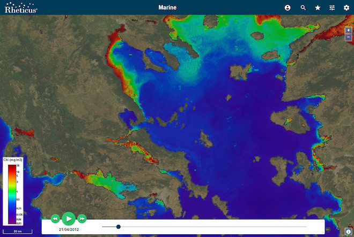Click the timeline slider handle
This screenshot has height=237, width=354.
(x=119, y=226)
